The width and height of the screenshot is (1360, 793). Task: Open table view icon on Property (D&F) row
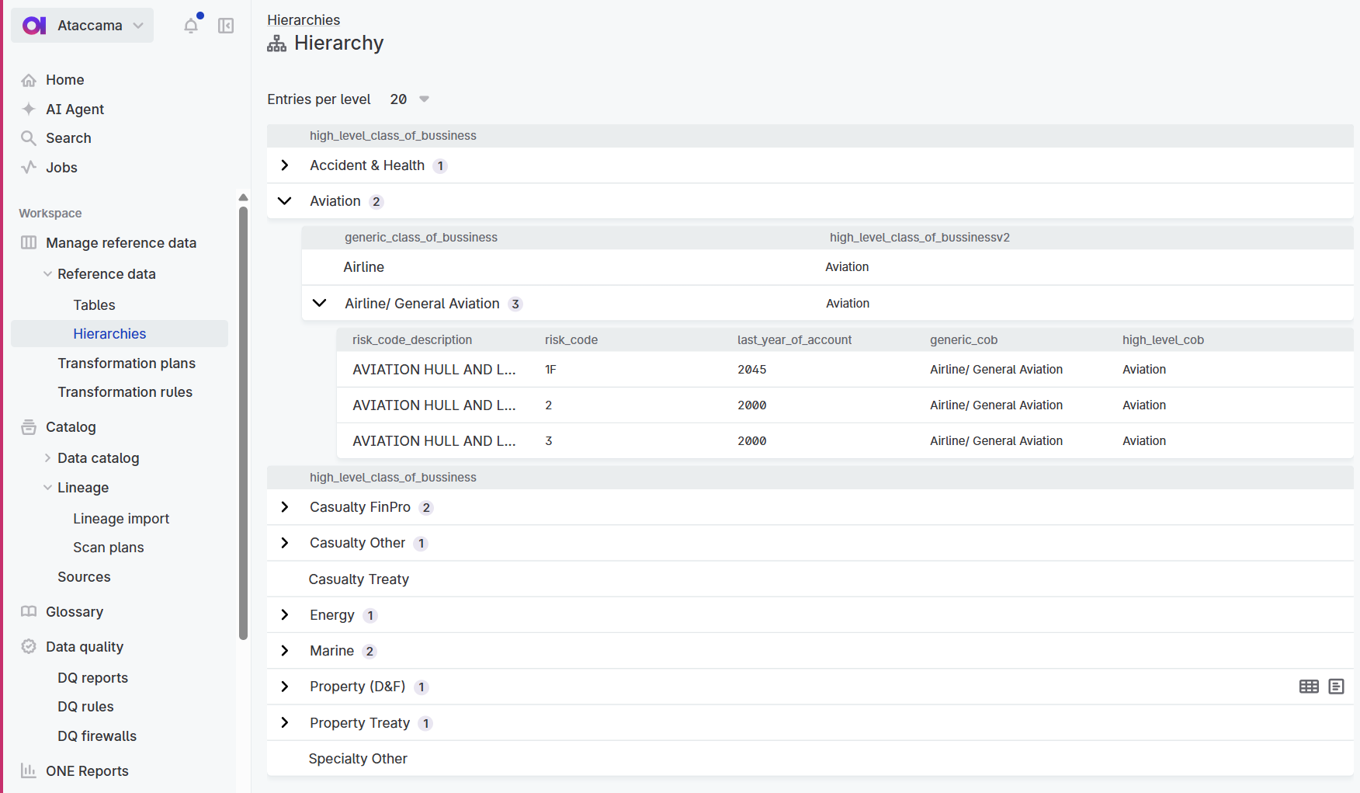1309,687
